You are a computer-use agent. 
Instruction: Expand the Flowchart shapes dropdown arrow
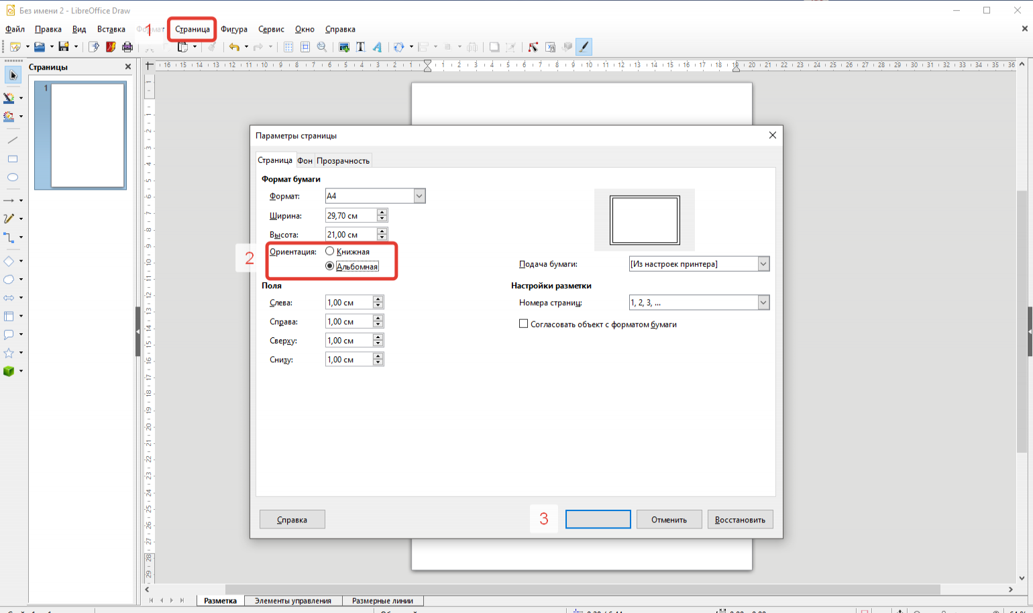tap(21, 316)
